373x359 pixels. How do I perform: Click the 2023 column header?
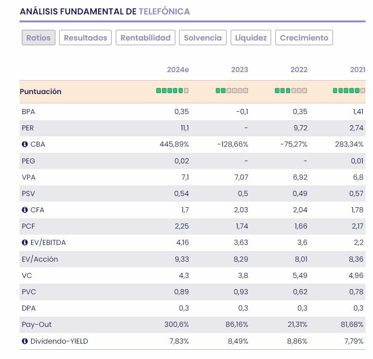240,70
